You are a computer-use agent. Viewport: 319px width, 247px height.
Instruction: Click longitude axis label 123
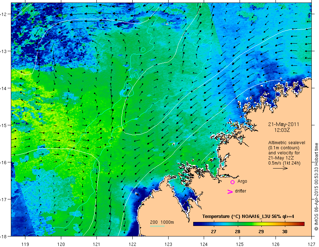tap(168, 244)
